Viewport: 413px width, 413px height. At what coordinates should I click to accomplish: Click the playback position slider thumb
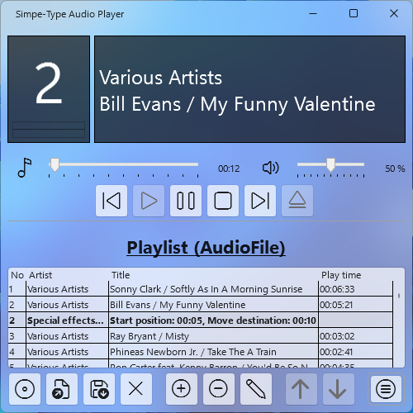tap(55, 164)
